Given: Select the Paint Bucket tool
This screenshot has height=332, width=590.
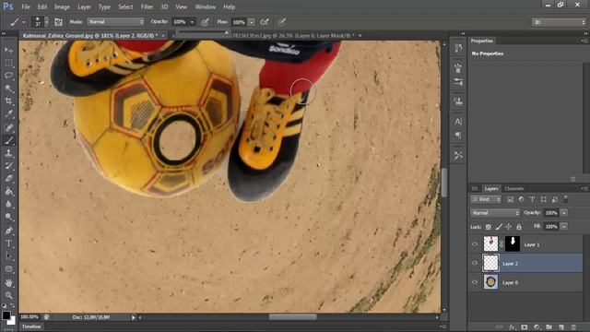Looking at the screenshot, I should 8,192.
